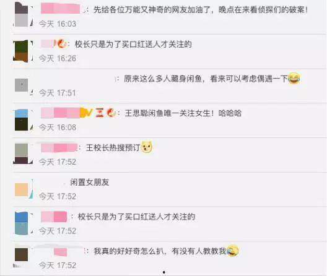This screenshot has height=276, width=327.
Task: Click brown avatar of last commenter
Action: (x=21, y=254)
